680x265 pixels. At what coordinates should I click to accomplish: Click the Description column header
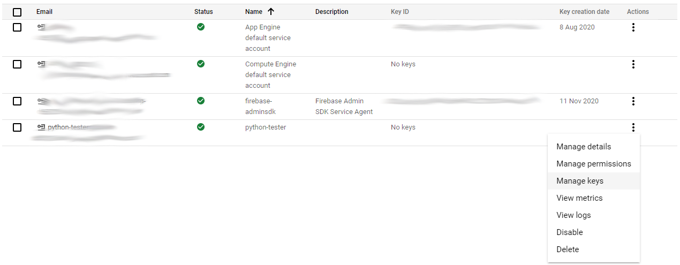point(332,12)
